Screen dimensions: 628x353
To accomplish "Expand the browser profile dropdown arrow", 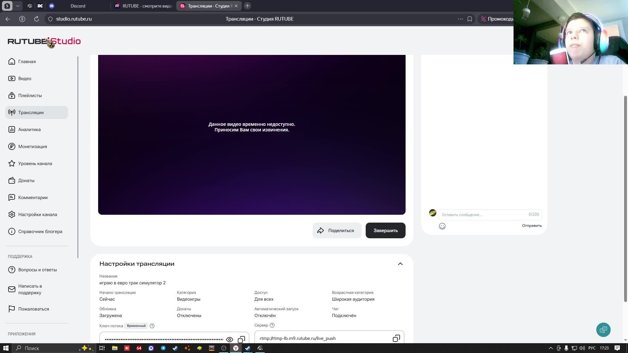I will 18,6.
